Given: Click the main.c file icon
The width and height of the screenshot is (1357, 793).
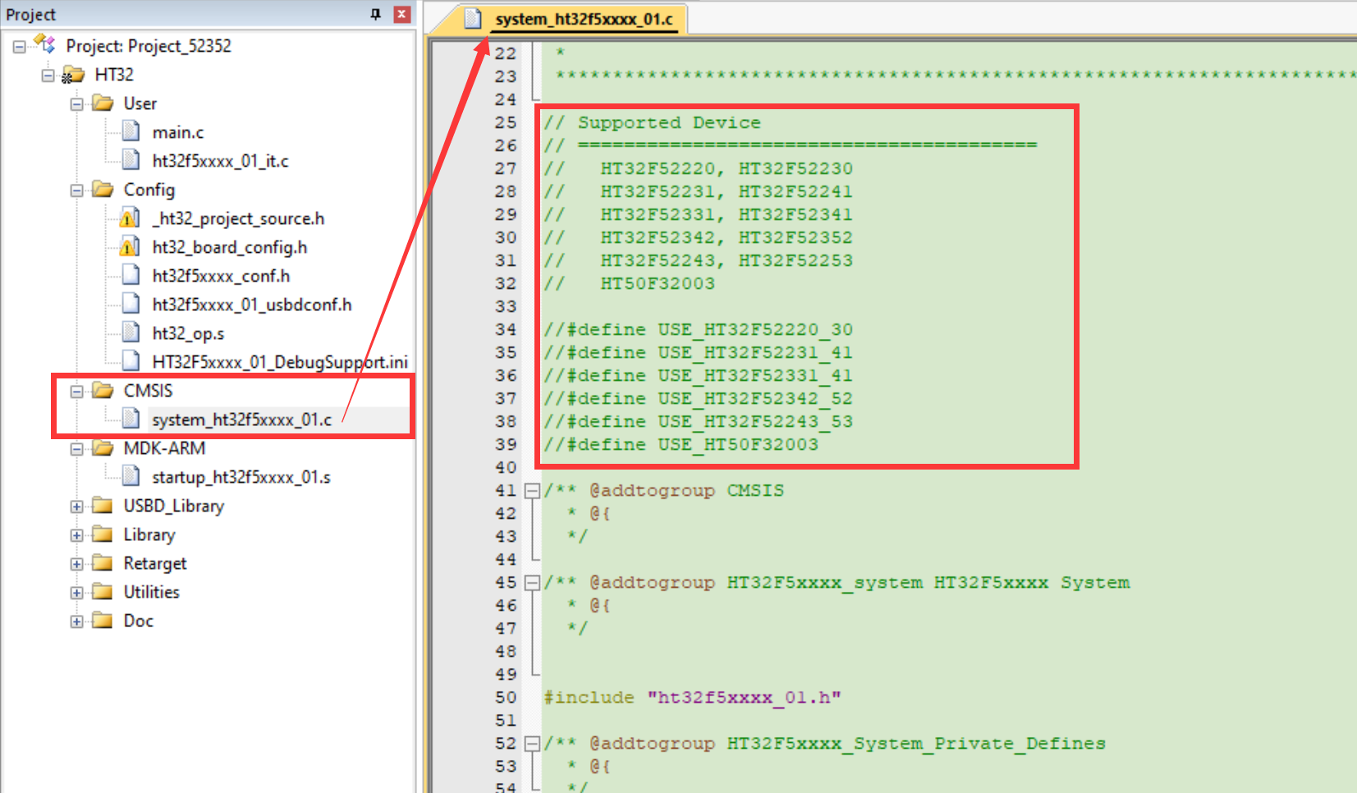Looking at the screenshot, I should pyautogui.click(x=131, y=131).
